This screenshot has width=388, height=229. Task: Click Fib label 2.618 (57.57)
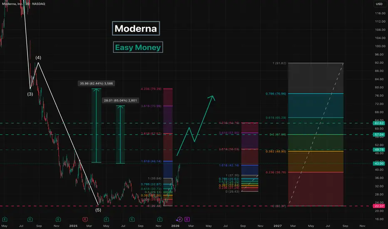pyautogui.click(x=151, y=134)
